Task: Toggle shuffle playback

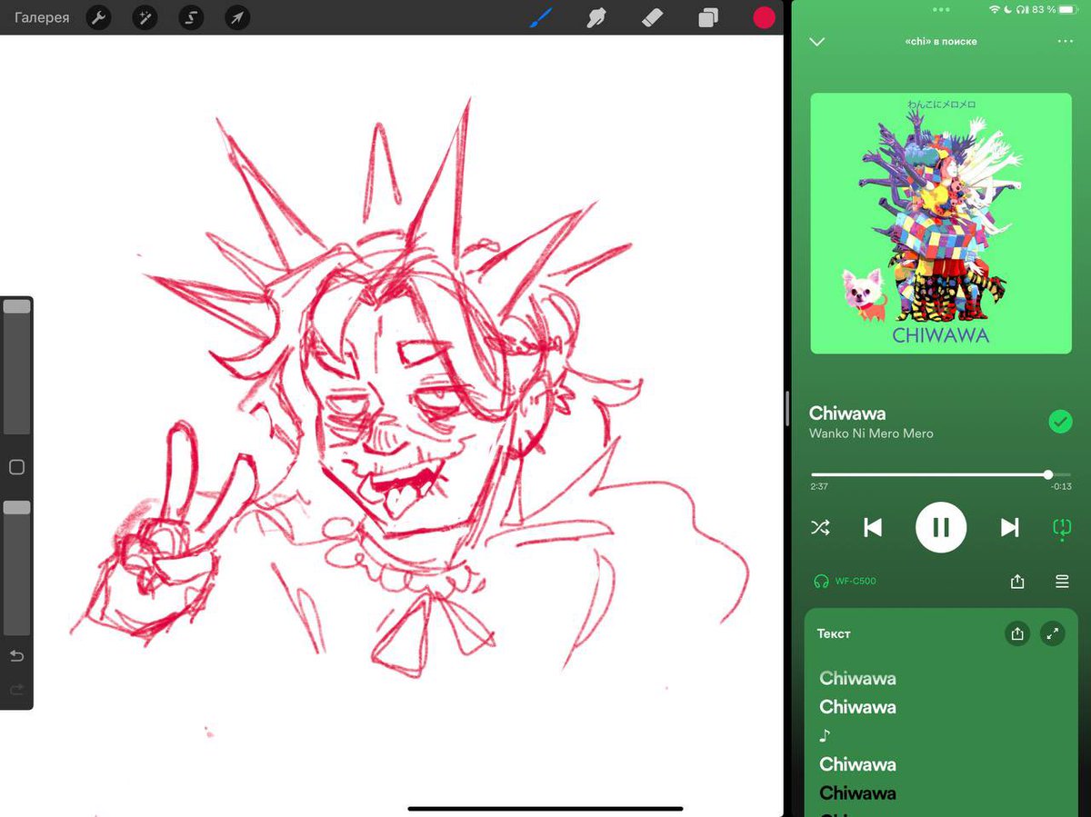Action: 820,527
